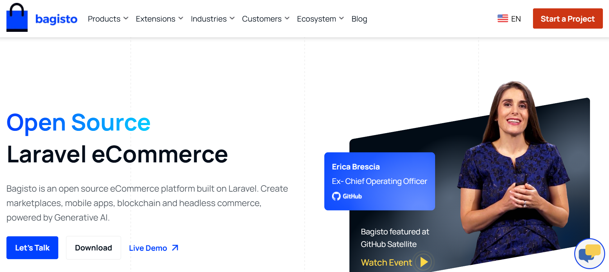Click the Erica Brescia name card

[380, 181]
